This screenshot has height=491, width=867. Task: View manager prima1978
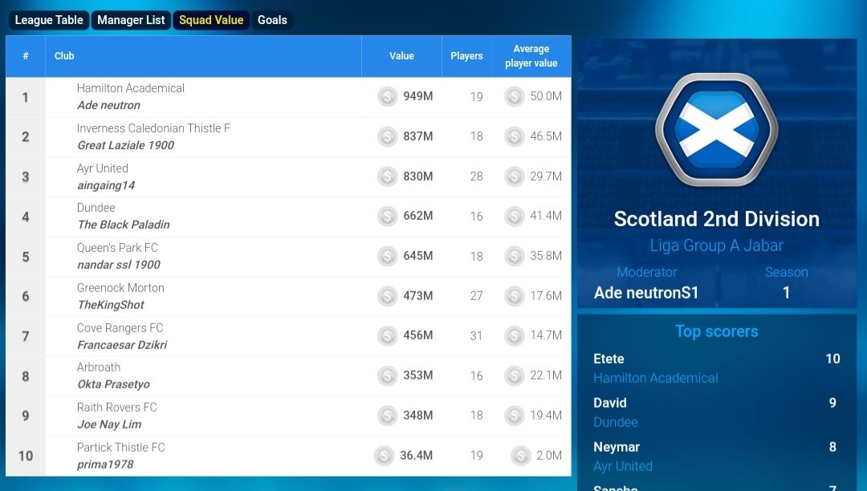pos(105,465)
